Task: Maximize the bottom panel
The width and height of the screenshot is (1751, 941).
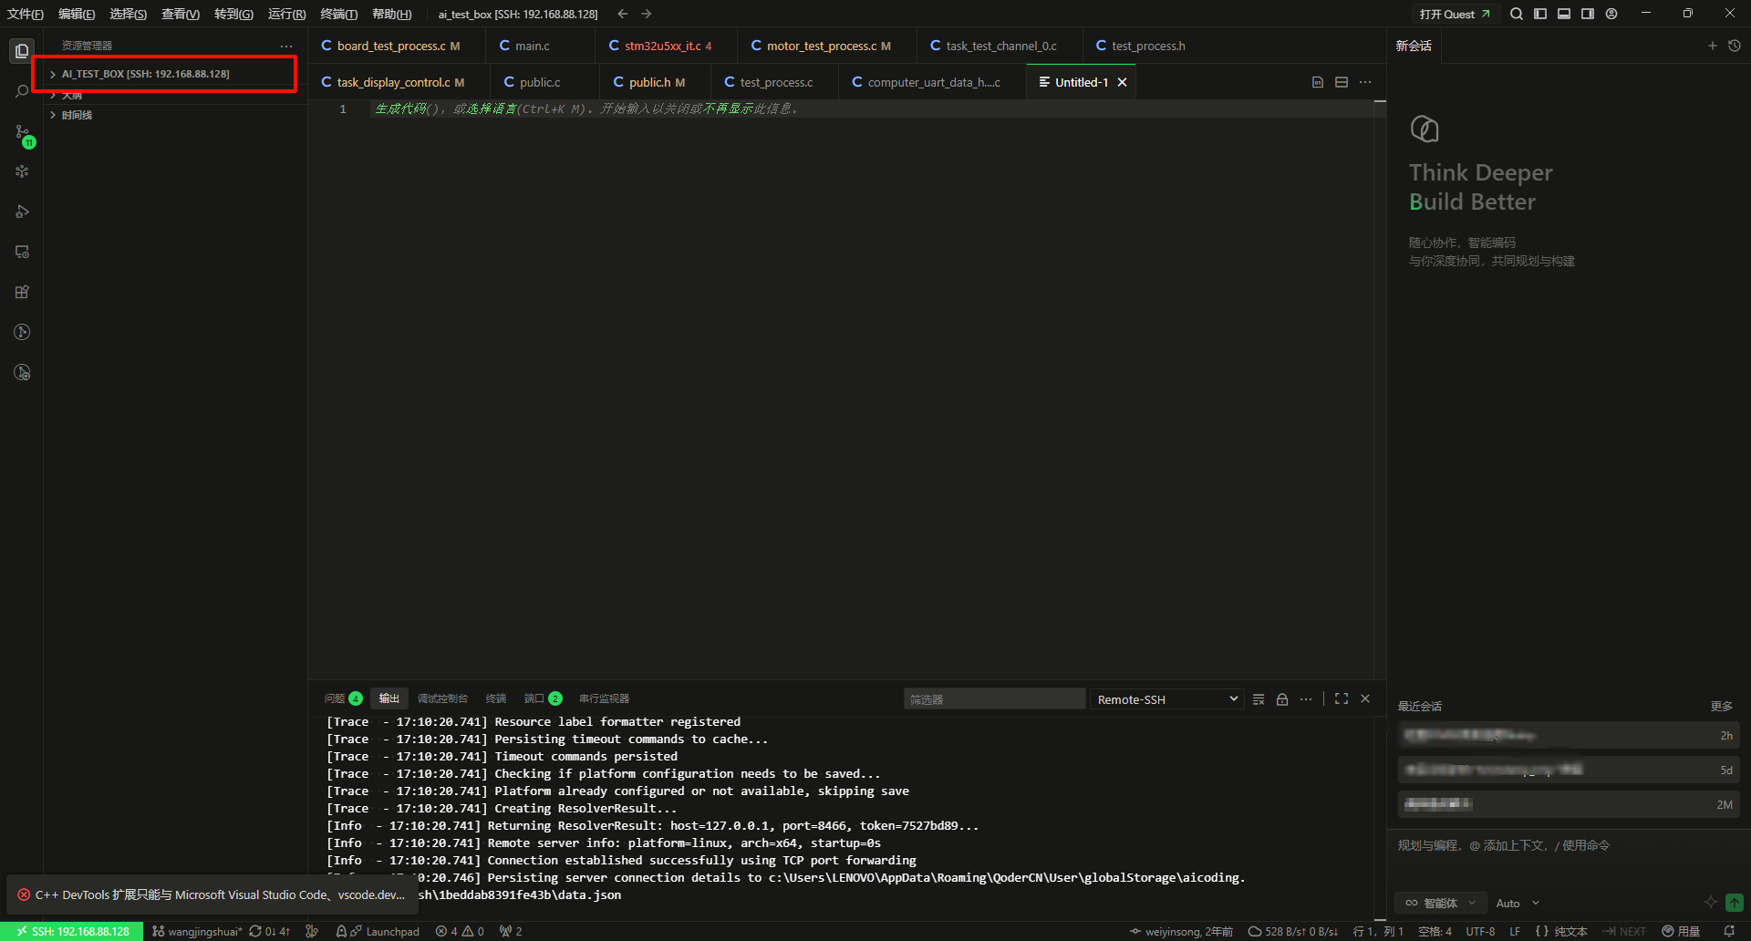Action: (1342, 698)
